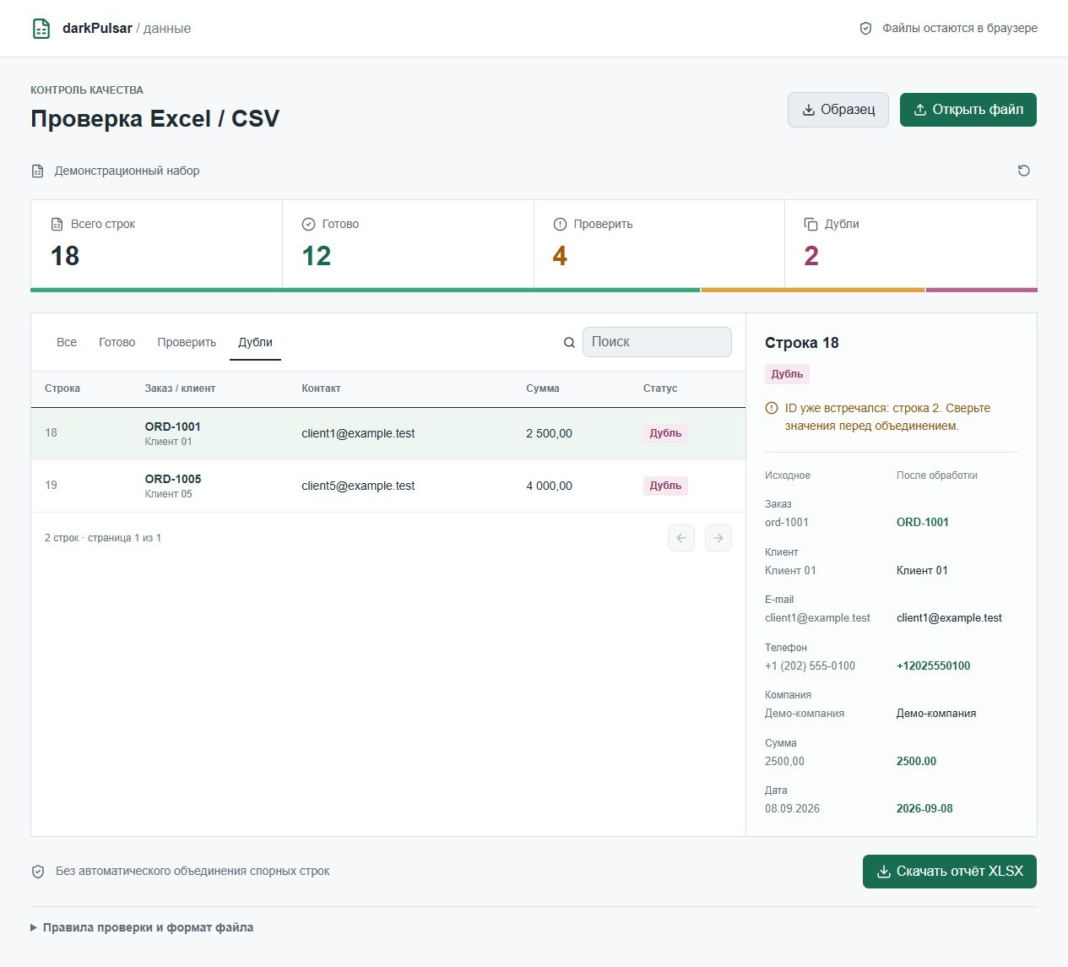The image size is (1068, 967).
Task: Click the total rows count '18'
Action: (x=65, y=256)
